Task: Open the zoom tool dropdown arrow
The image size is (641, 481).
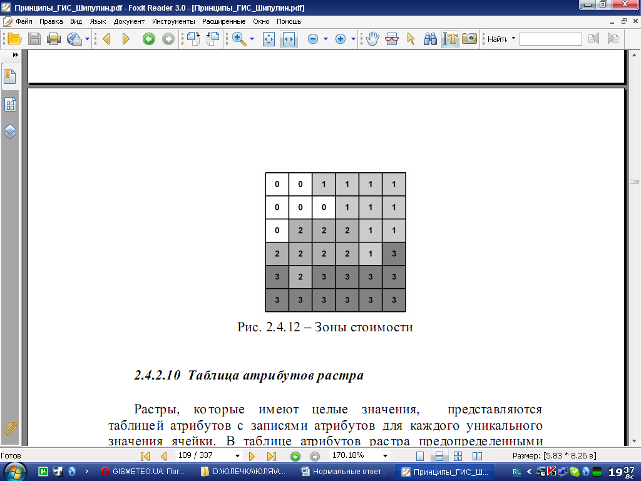Action: (252, 39)
